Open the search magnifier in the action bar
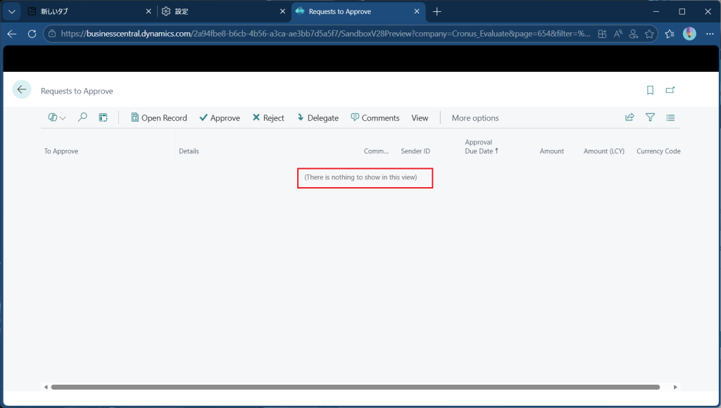721x408 pixels. pyautogui.click(x=82, y=117)
